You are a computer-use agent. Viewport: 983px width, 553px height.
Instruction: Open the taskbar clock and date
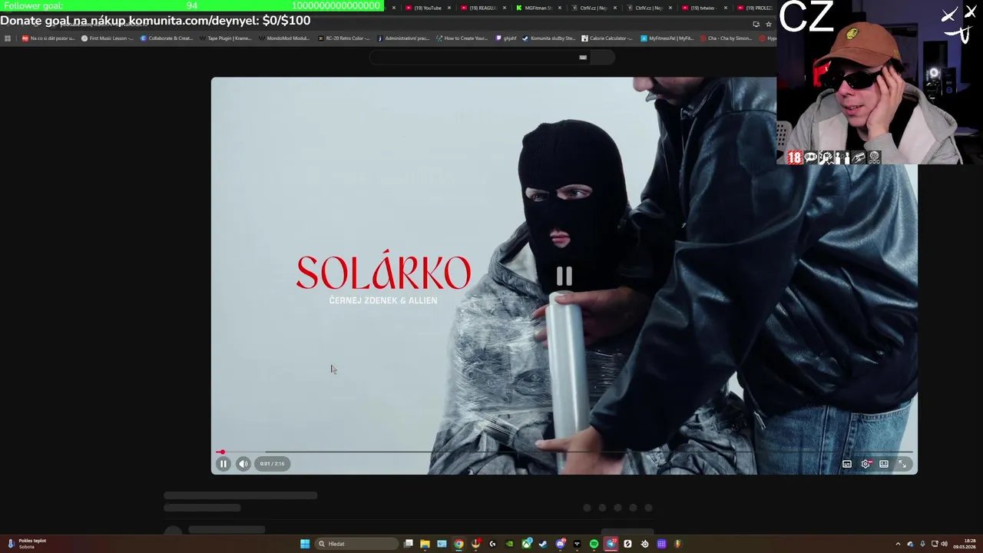click(965, 544)
